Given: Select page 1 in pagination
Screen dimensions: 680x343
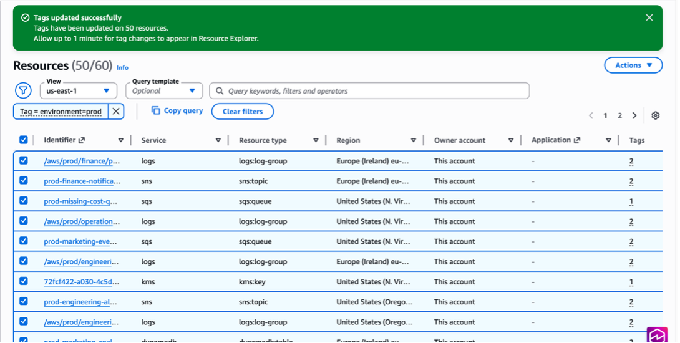Looking at the screenshot, I should (x=605, y=115).
